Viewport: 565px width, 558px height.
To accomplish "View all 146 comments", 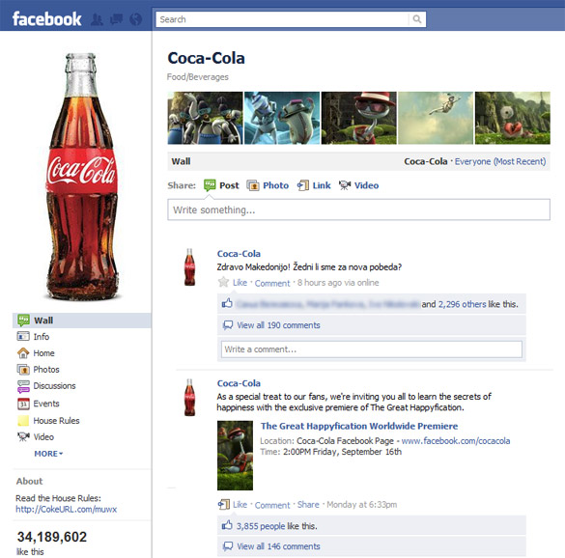I will coord(278,546).
